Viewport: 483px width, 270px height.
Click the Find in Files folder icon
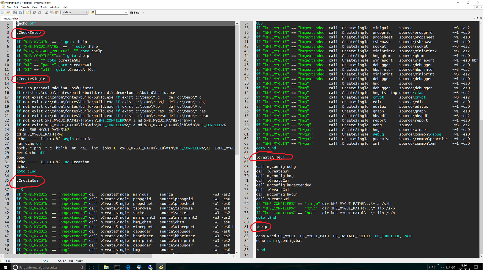click(x=93, y=12)
